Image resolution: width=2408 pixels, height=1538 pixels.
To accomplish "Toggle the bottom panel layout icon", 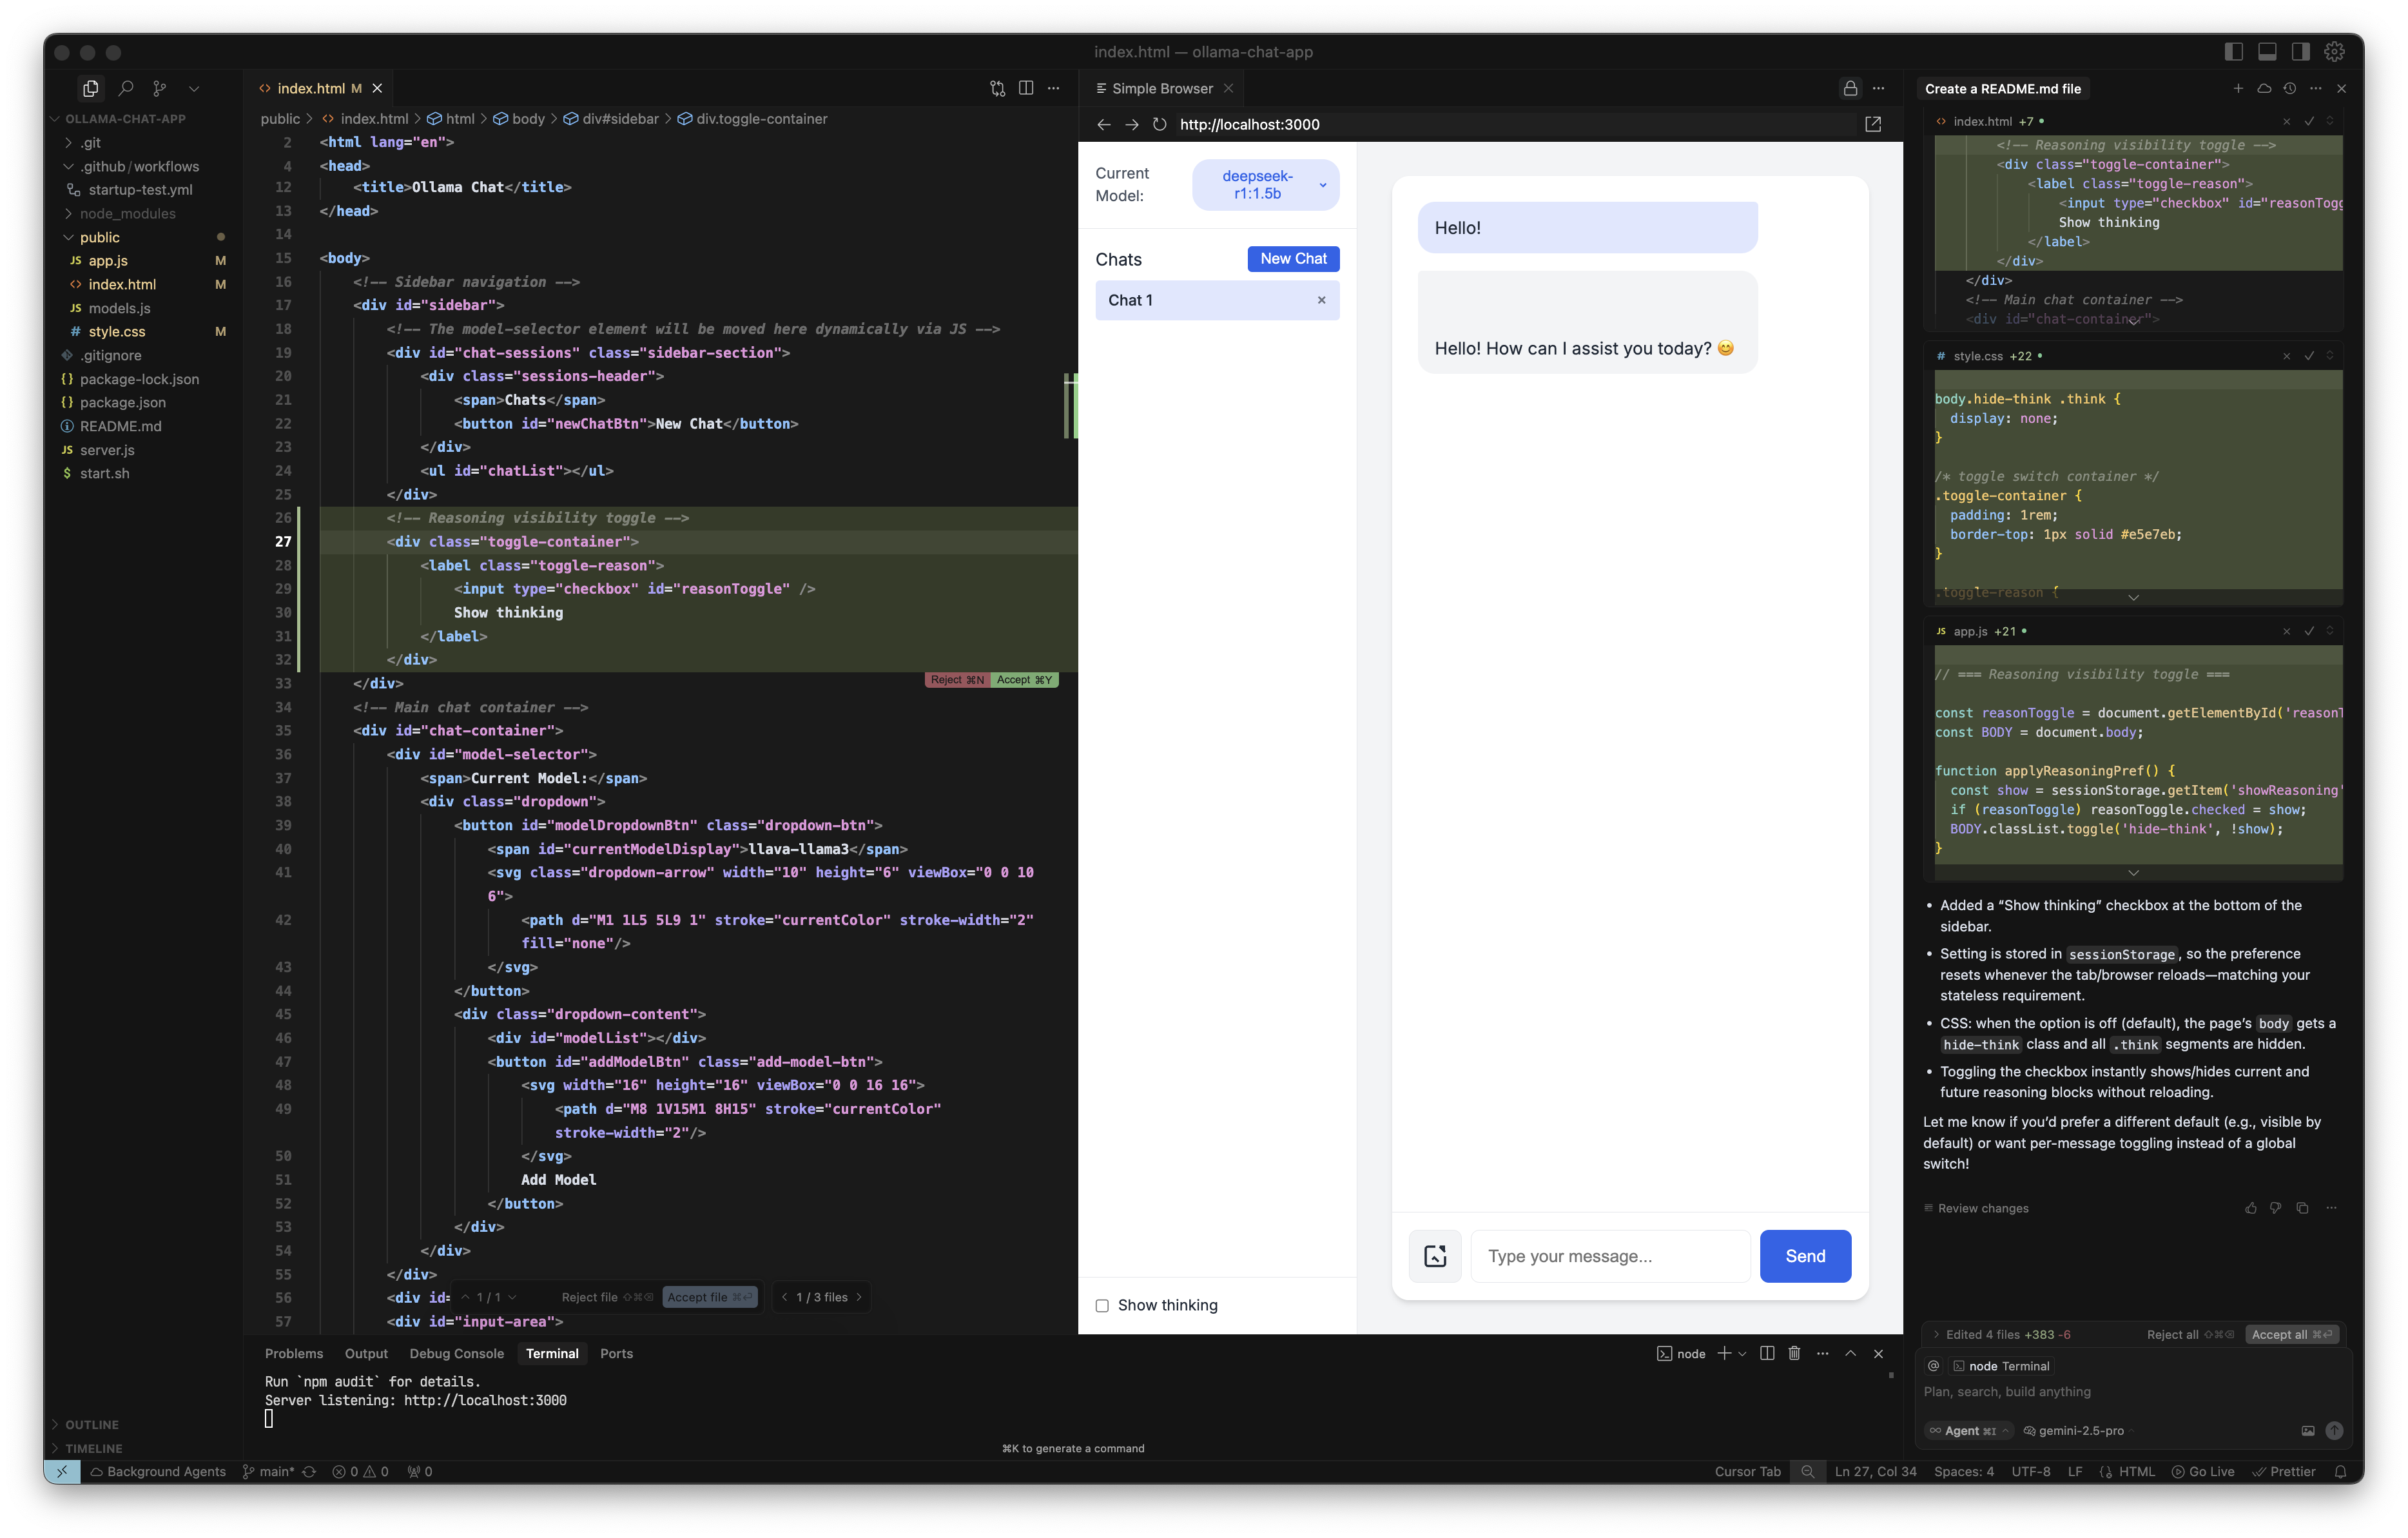I will click(x=2267, y=51).
